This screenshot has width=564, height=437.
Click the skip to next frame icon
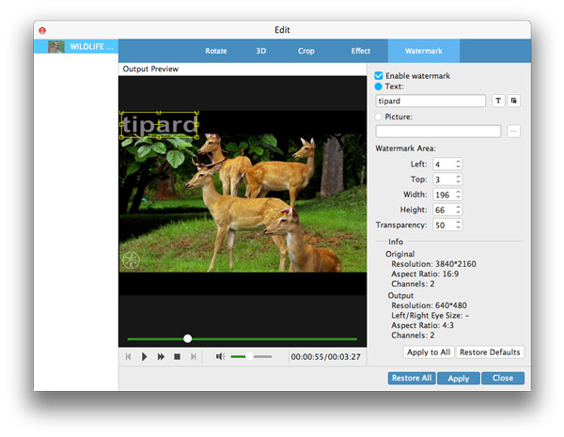(194, 357)
